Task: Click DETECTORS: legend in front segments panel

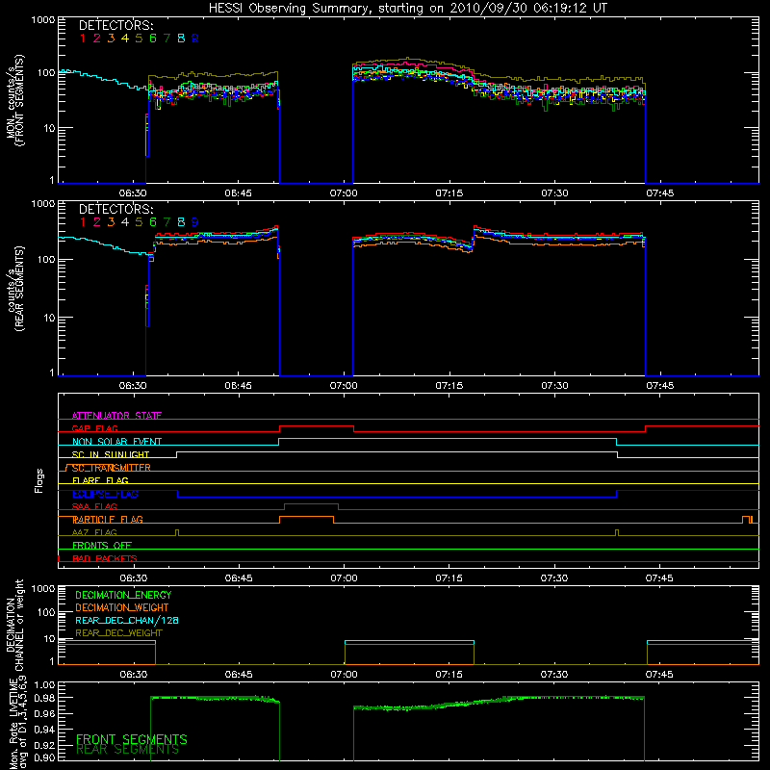Action: point(115,26)
